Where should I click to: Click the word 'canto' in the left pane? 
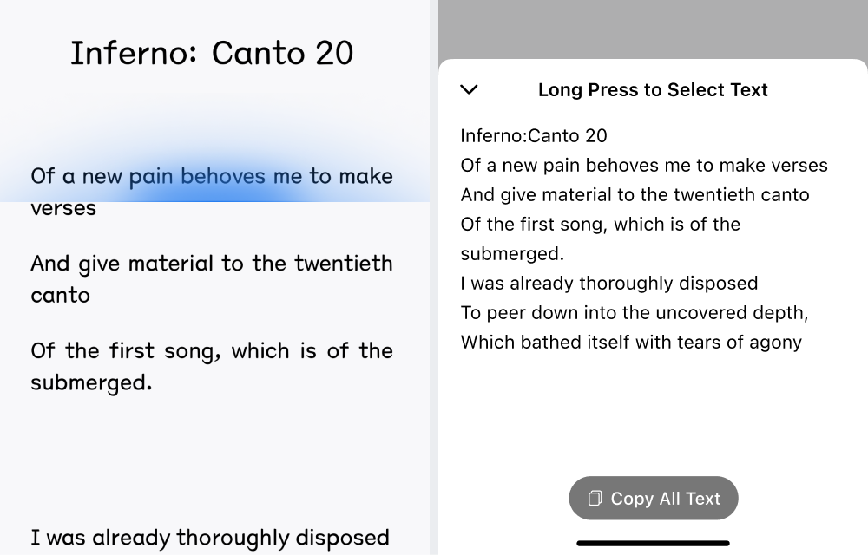click(60, 295)
